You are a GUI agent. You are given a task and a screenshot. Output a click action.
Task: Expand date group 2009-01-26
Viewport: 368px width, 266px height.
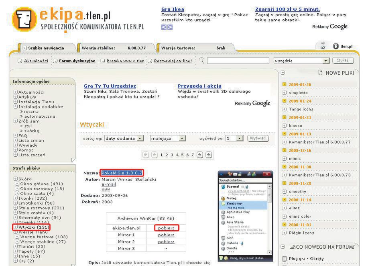click(285, 84)
